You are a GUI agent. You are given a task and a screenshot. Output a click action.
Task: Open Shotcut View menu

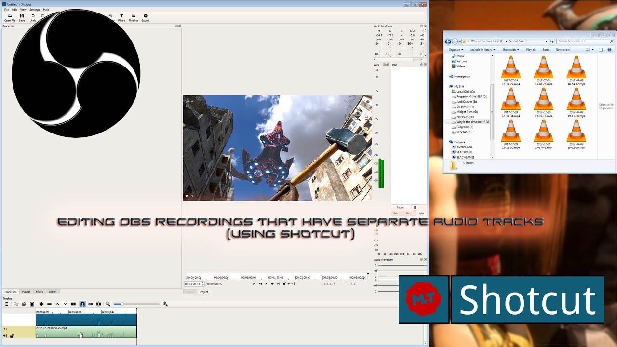click(x=23, y=10)
